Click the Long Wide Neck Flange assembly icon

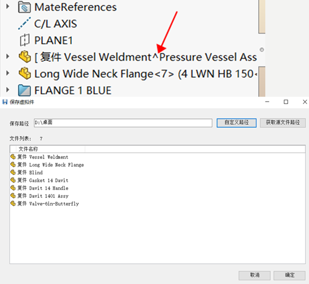[x=24, y=73]
